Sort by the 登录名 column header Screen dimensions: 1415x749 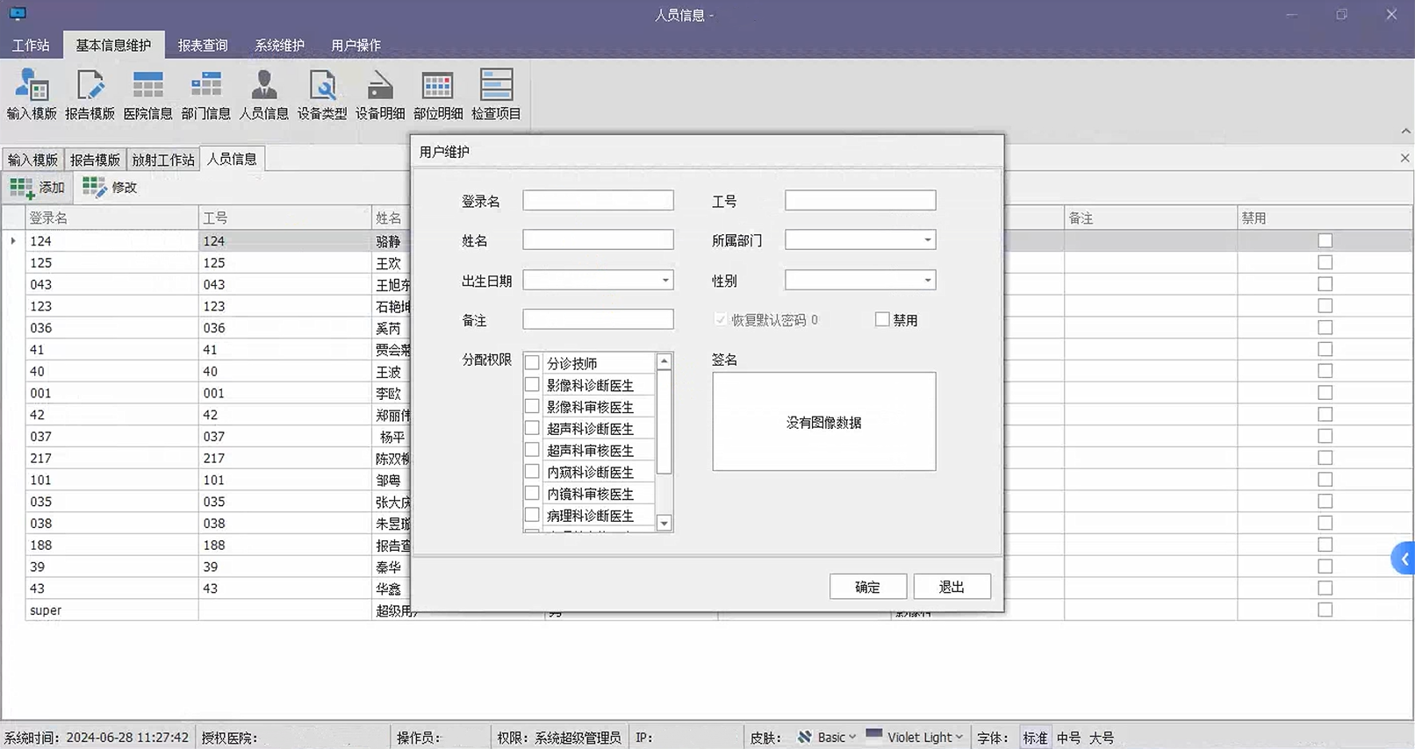point(111,218)
